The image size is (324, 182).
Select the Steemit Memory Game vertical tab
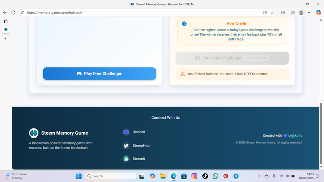[6, 29]
